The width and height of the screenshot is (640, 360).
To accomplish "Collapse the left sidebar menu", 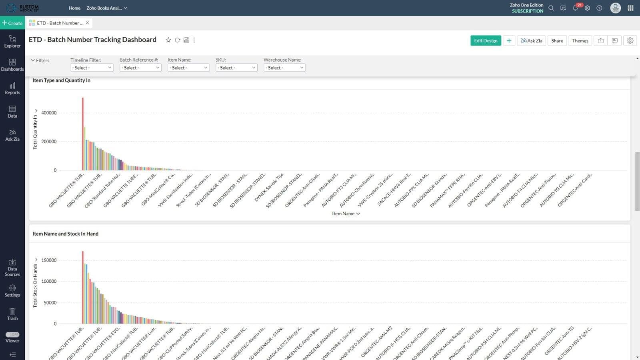I will [x=12, y=354].
